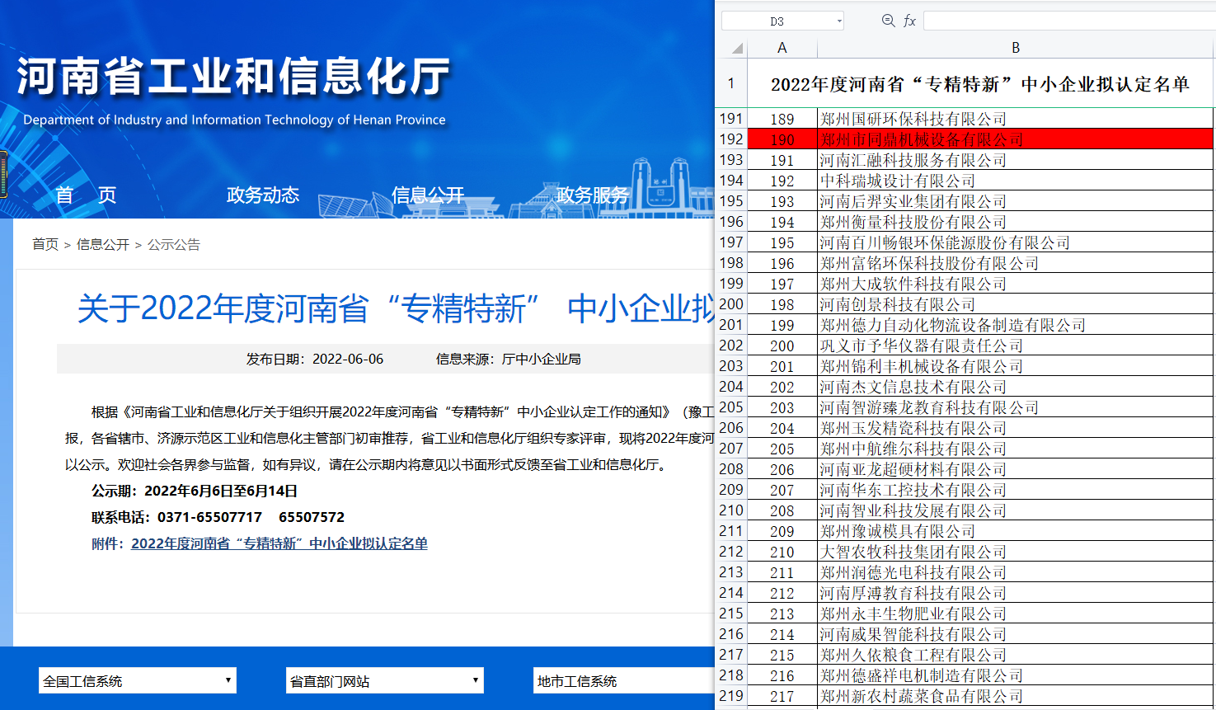
Task: Open the 政务动态 navigation menu item
Action: [262, 195]
